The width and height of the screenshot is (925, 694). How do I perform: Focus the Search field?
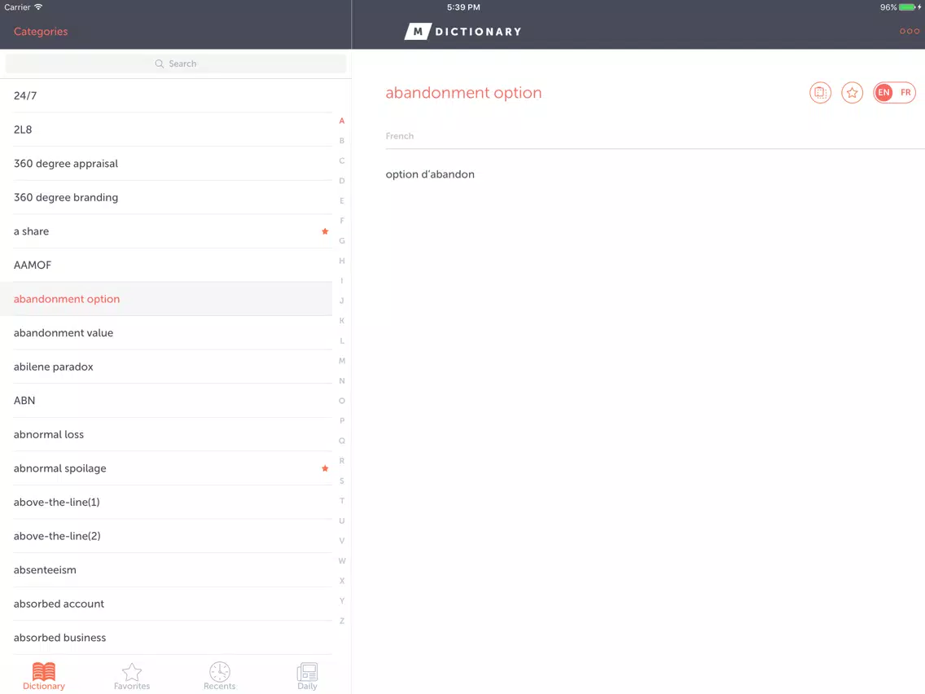coord(176,64)
